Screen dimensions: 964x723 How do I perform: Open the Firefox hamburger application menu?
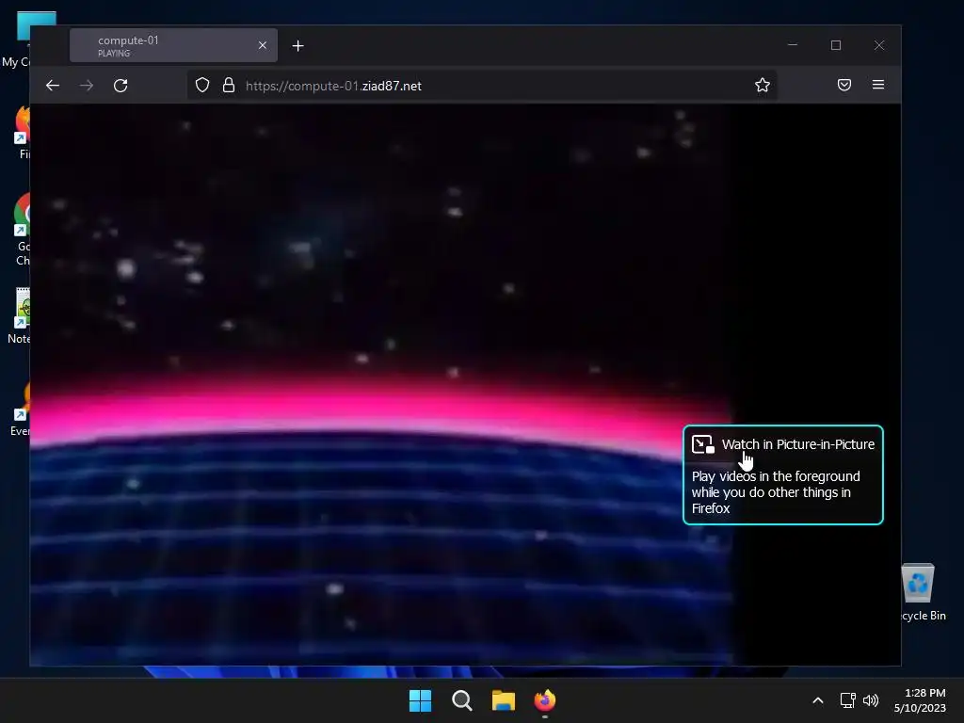[x=878, y=85]
